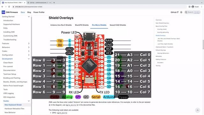Jump to Default Keymap section
This screenshot has height=115, width=204.
[x=161, y=50]
